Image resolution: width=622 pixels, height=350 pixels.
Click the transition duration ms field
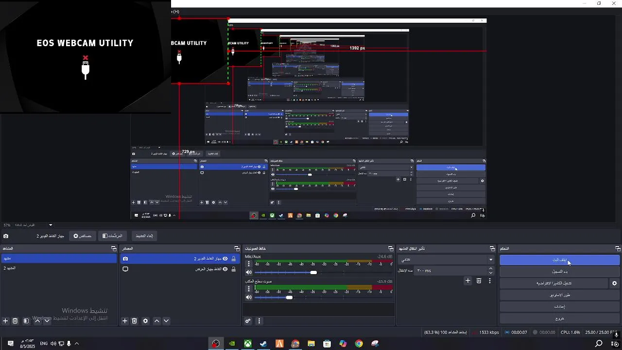[x=449, y=271]
